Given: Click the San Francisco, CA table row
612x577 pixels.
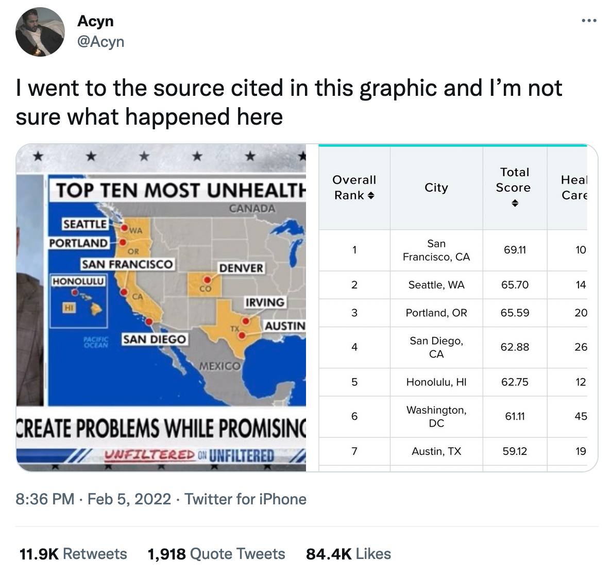Looking at the screenshot, I should (436, 250).
